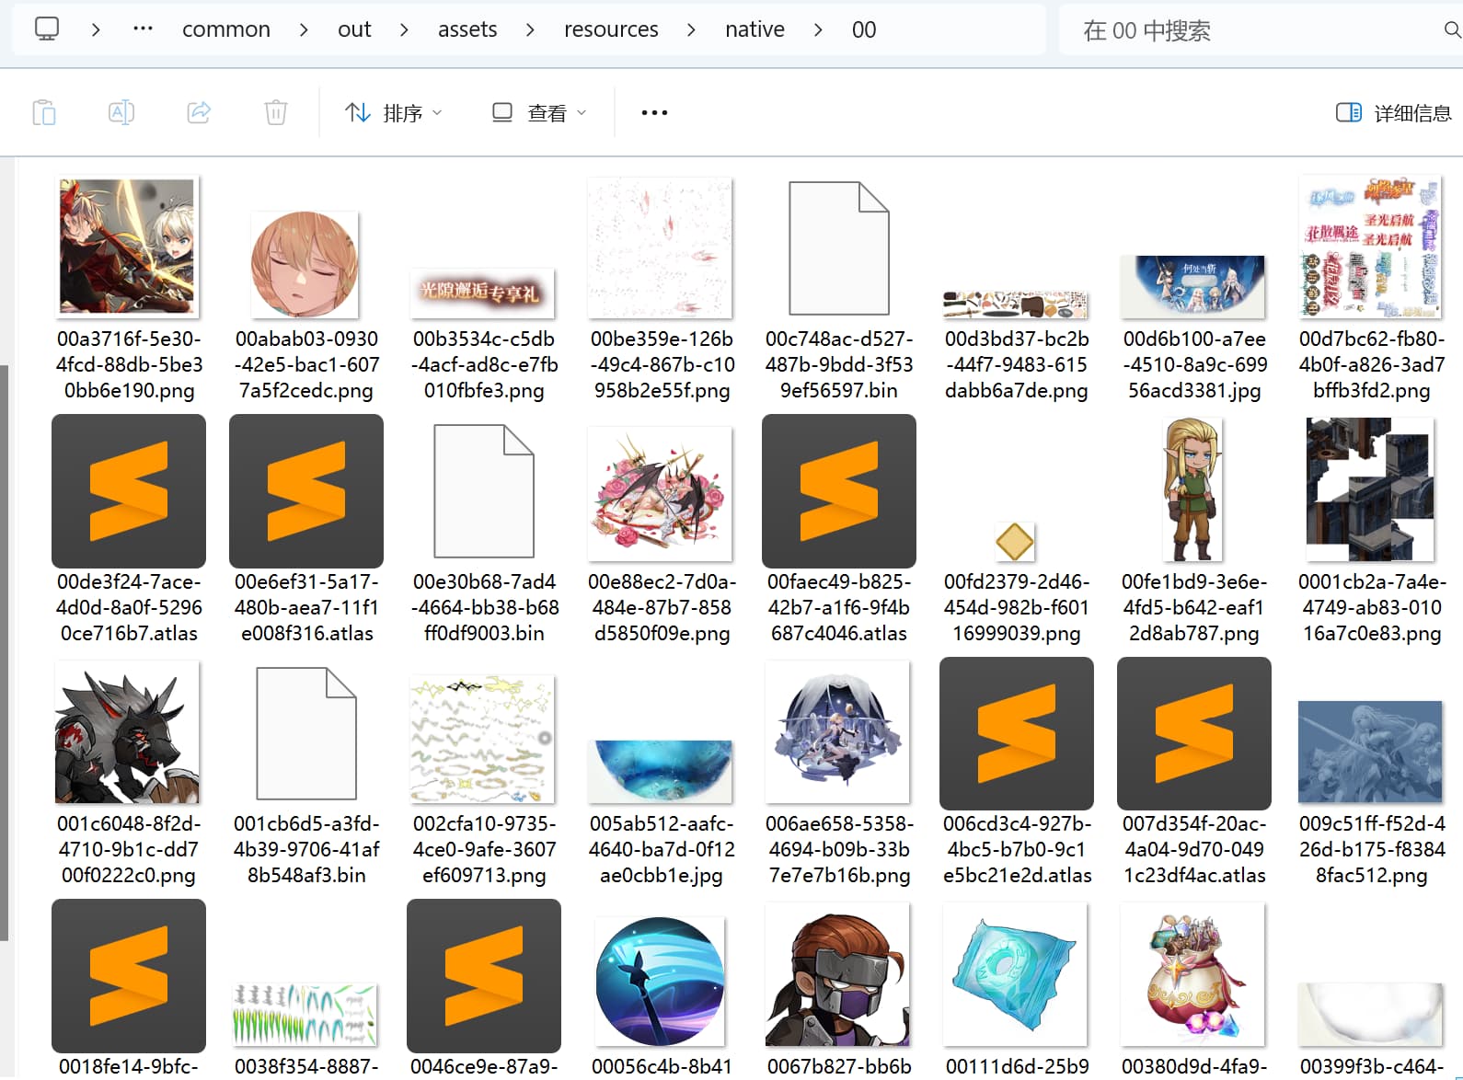Image resolution: width=1463 pixels, height=1080 pixels.
Task: Go to the resources folder breadcrumb
Action: (611, 29)
